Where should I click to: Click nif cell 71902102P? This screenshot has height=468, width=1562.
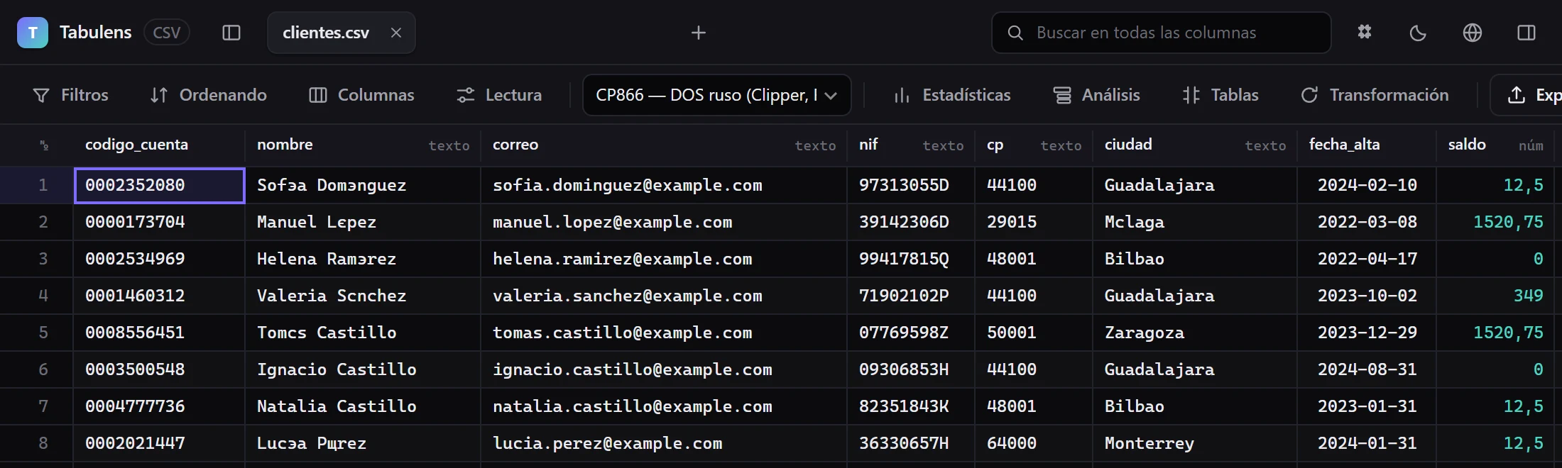pos(911,296)
